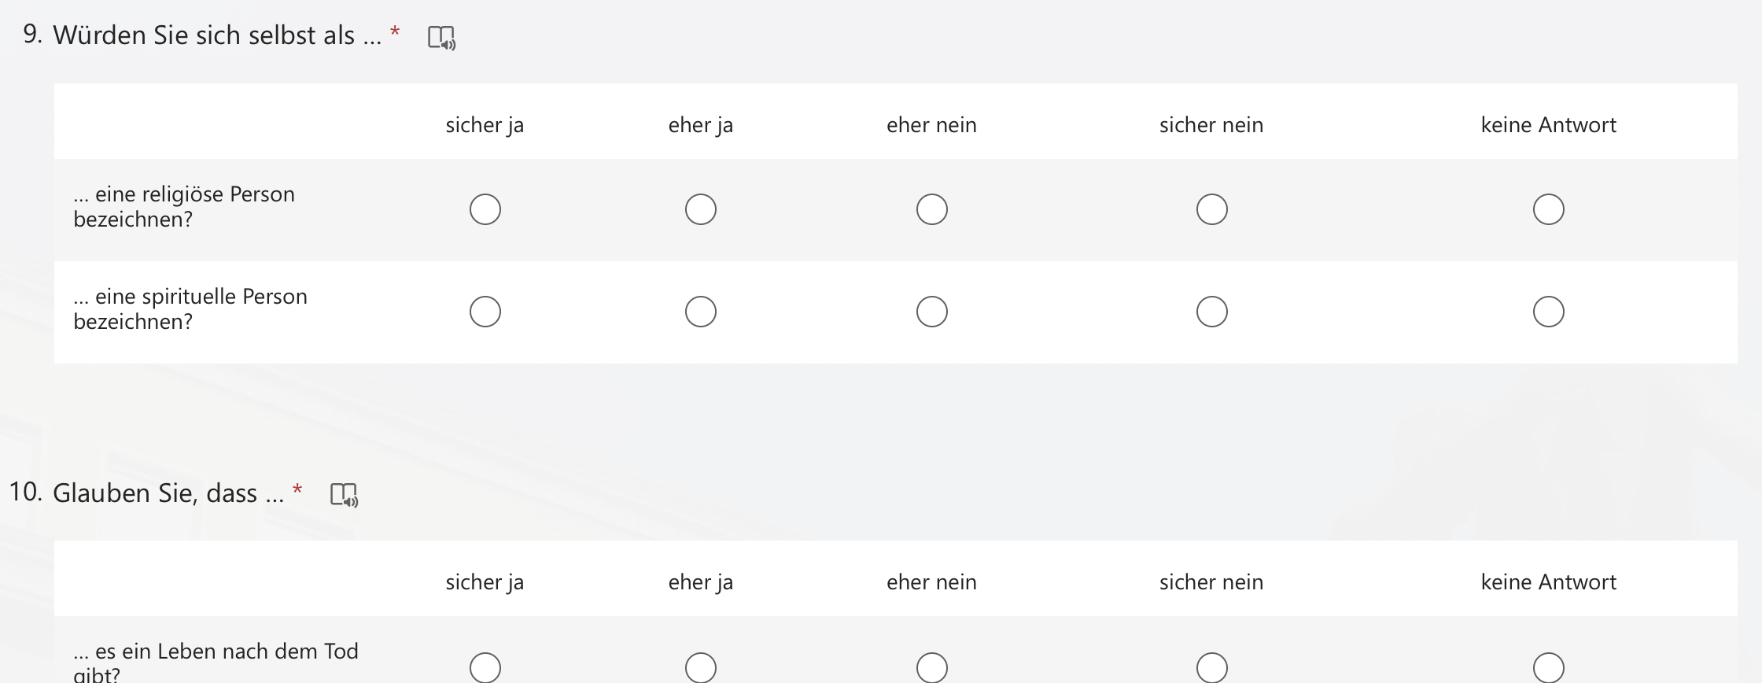1762x683 pixels.
Task: Select 'keine Antwort' for Leben nach dem Tod
Action: pos(1549,667)
